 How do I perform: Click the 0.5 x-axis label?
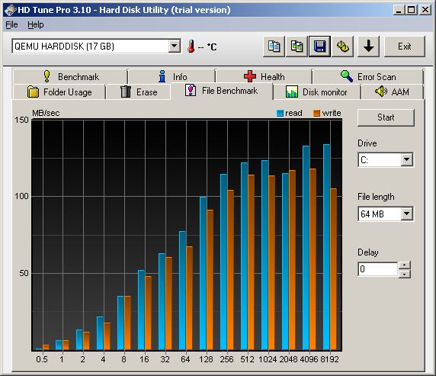click(x=42, y=359)
